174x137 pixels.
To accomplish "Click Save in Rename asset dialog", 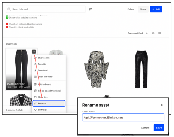I will [x=159, y=128].
